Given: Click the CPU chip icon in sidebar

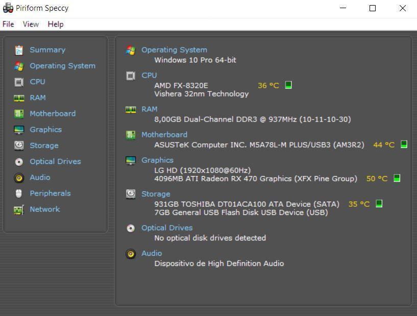Looking at the screenshot, I should 19,82.
